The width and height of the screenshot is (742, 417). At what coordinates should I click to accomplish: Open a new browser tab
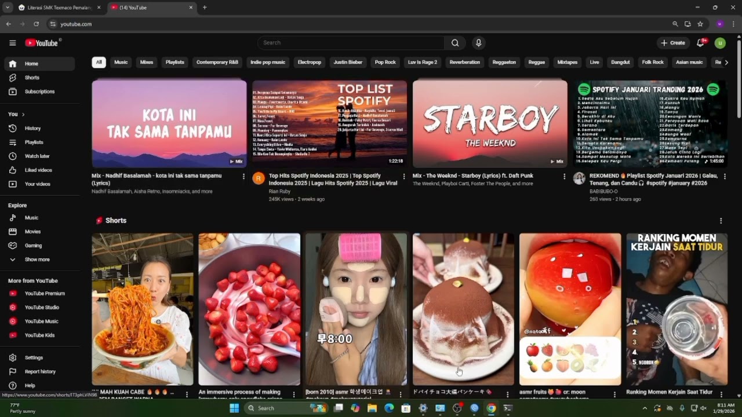pyautogui.click(x=205, y=8)
